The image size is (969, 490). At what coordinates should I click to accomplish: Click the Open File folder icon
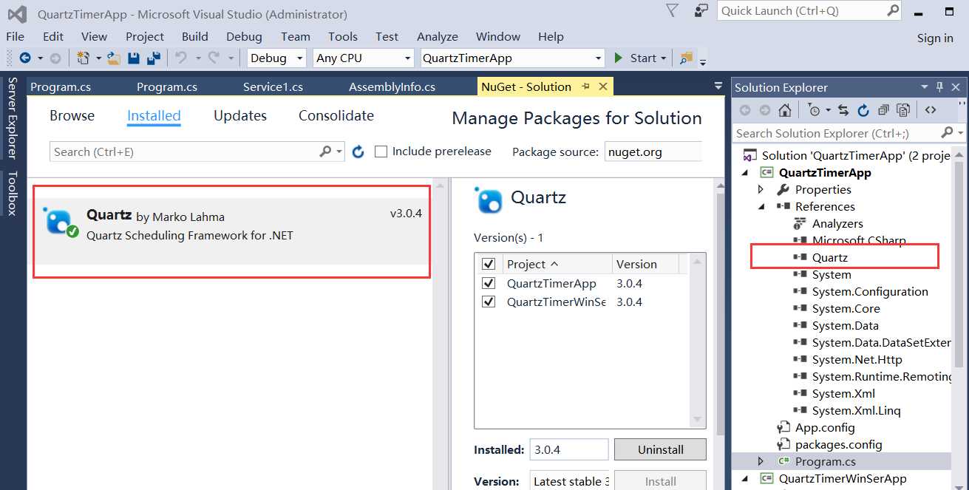pos(114,58)
